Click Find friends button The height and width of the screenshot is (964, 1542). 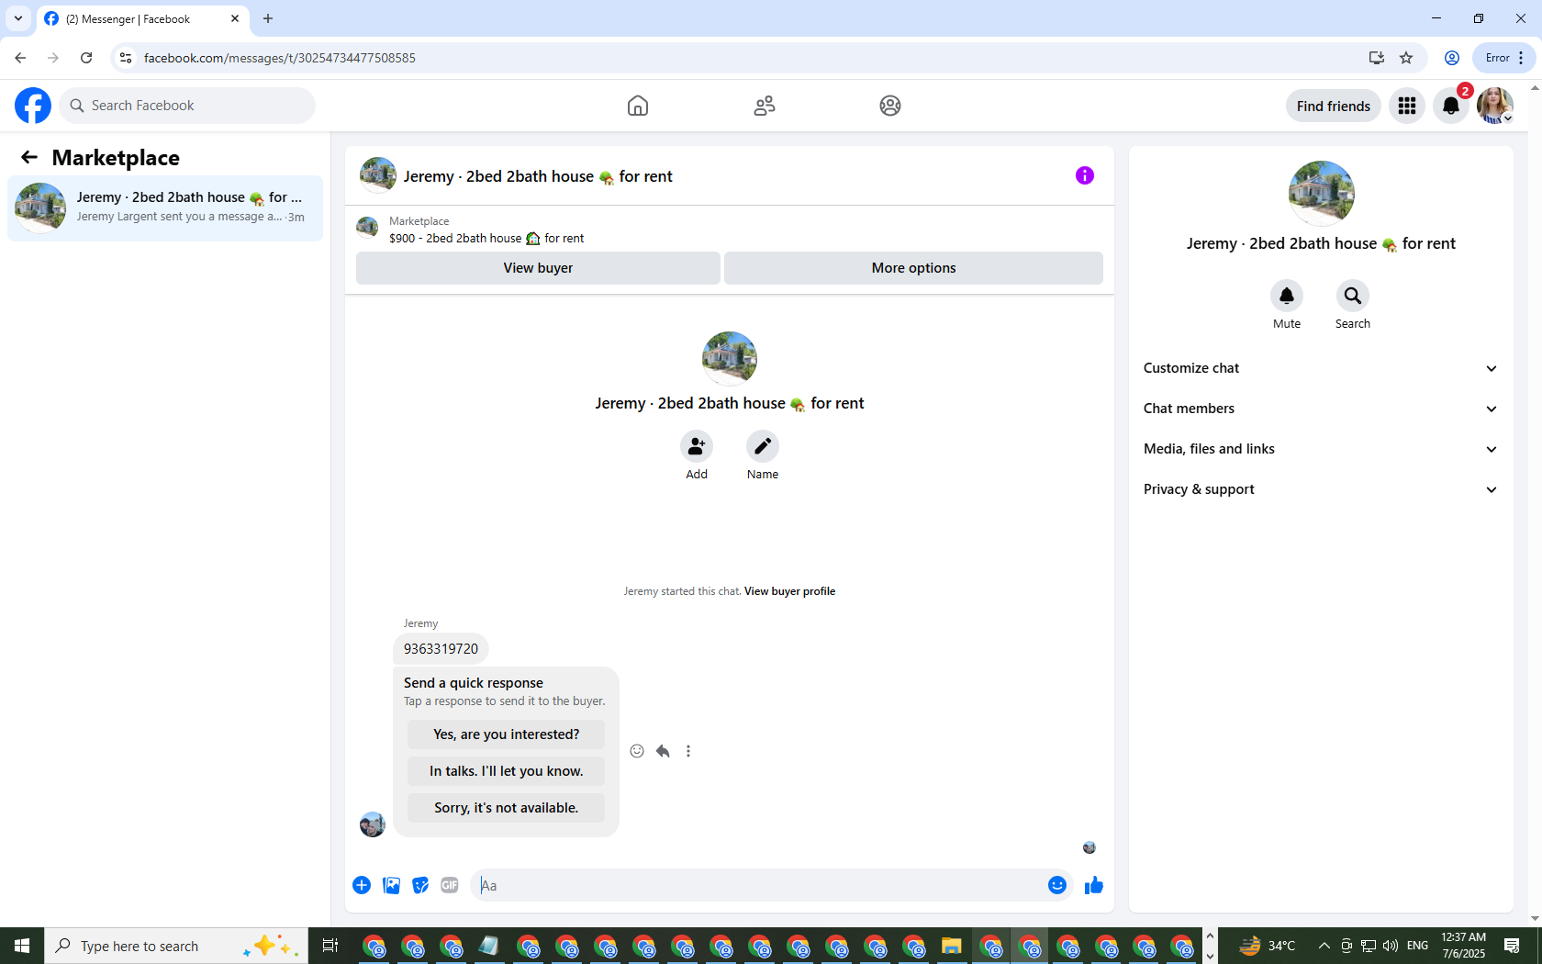[1333, 106]
